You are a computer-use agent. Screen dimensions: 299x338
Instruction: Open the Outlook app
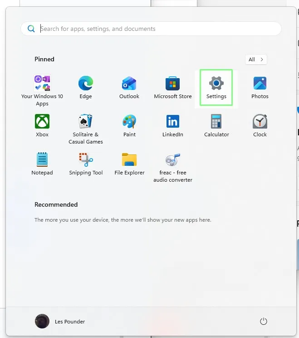(129, 87)
